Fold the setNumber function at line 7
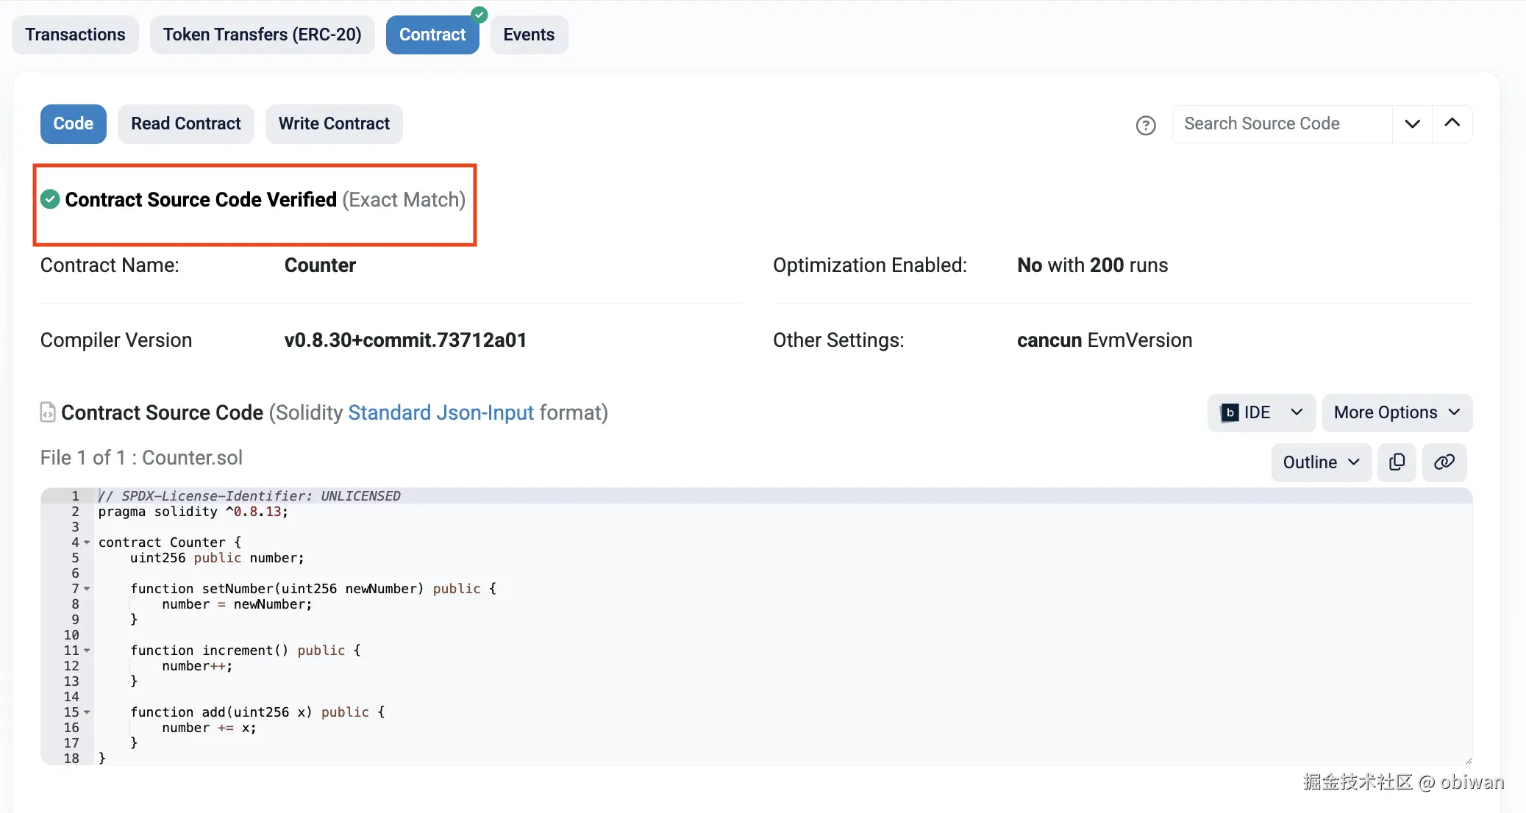 point(87,589)
